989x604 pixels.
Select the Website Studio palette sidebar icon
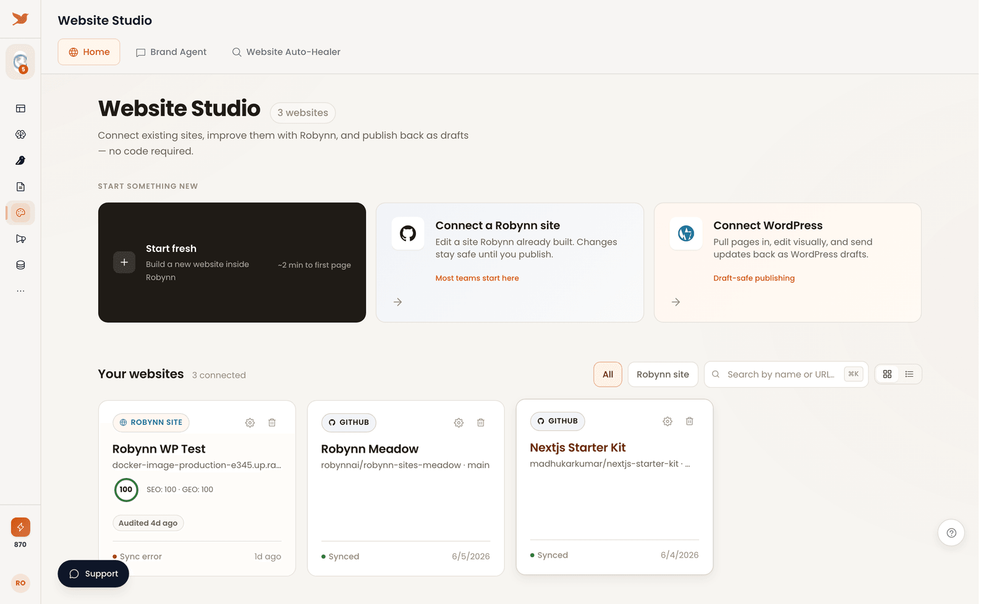[x=20, y=212]
